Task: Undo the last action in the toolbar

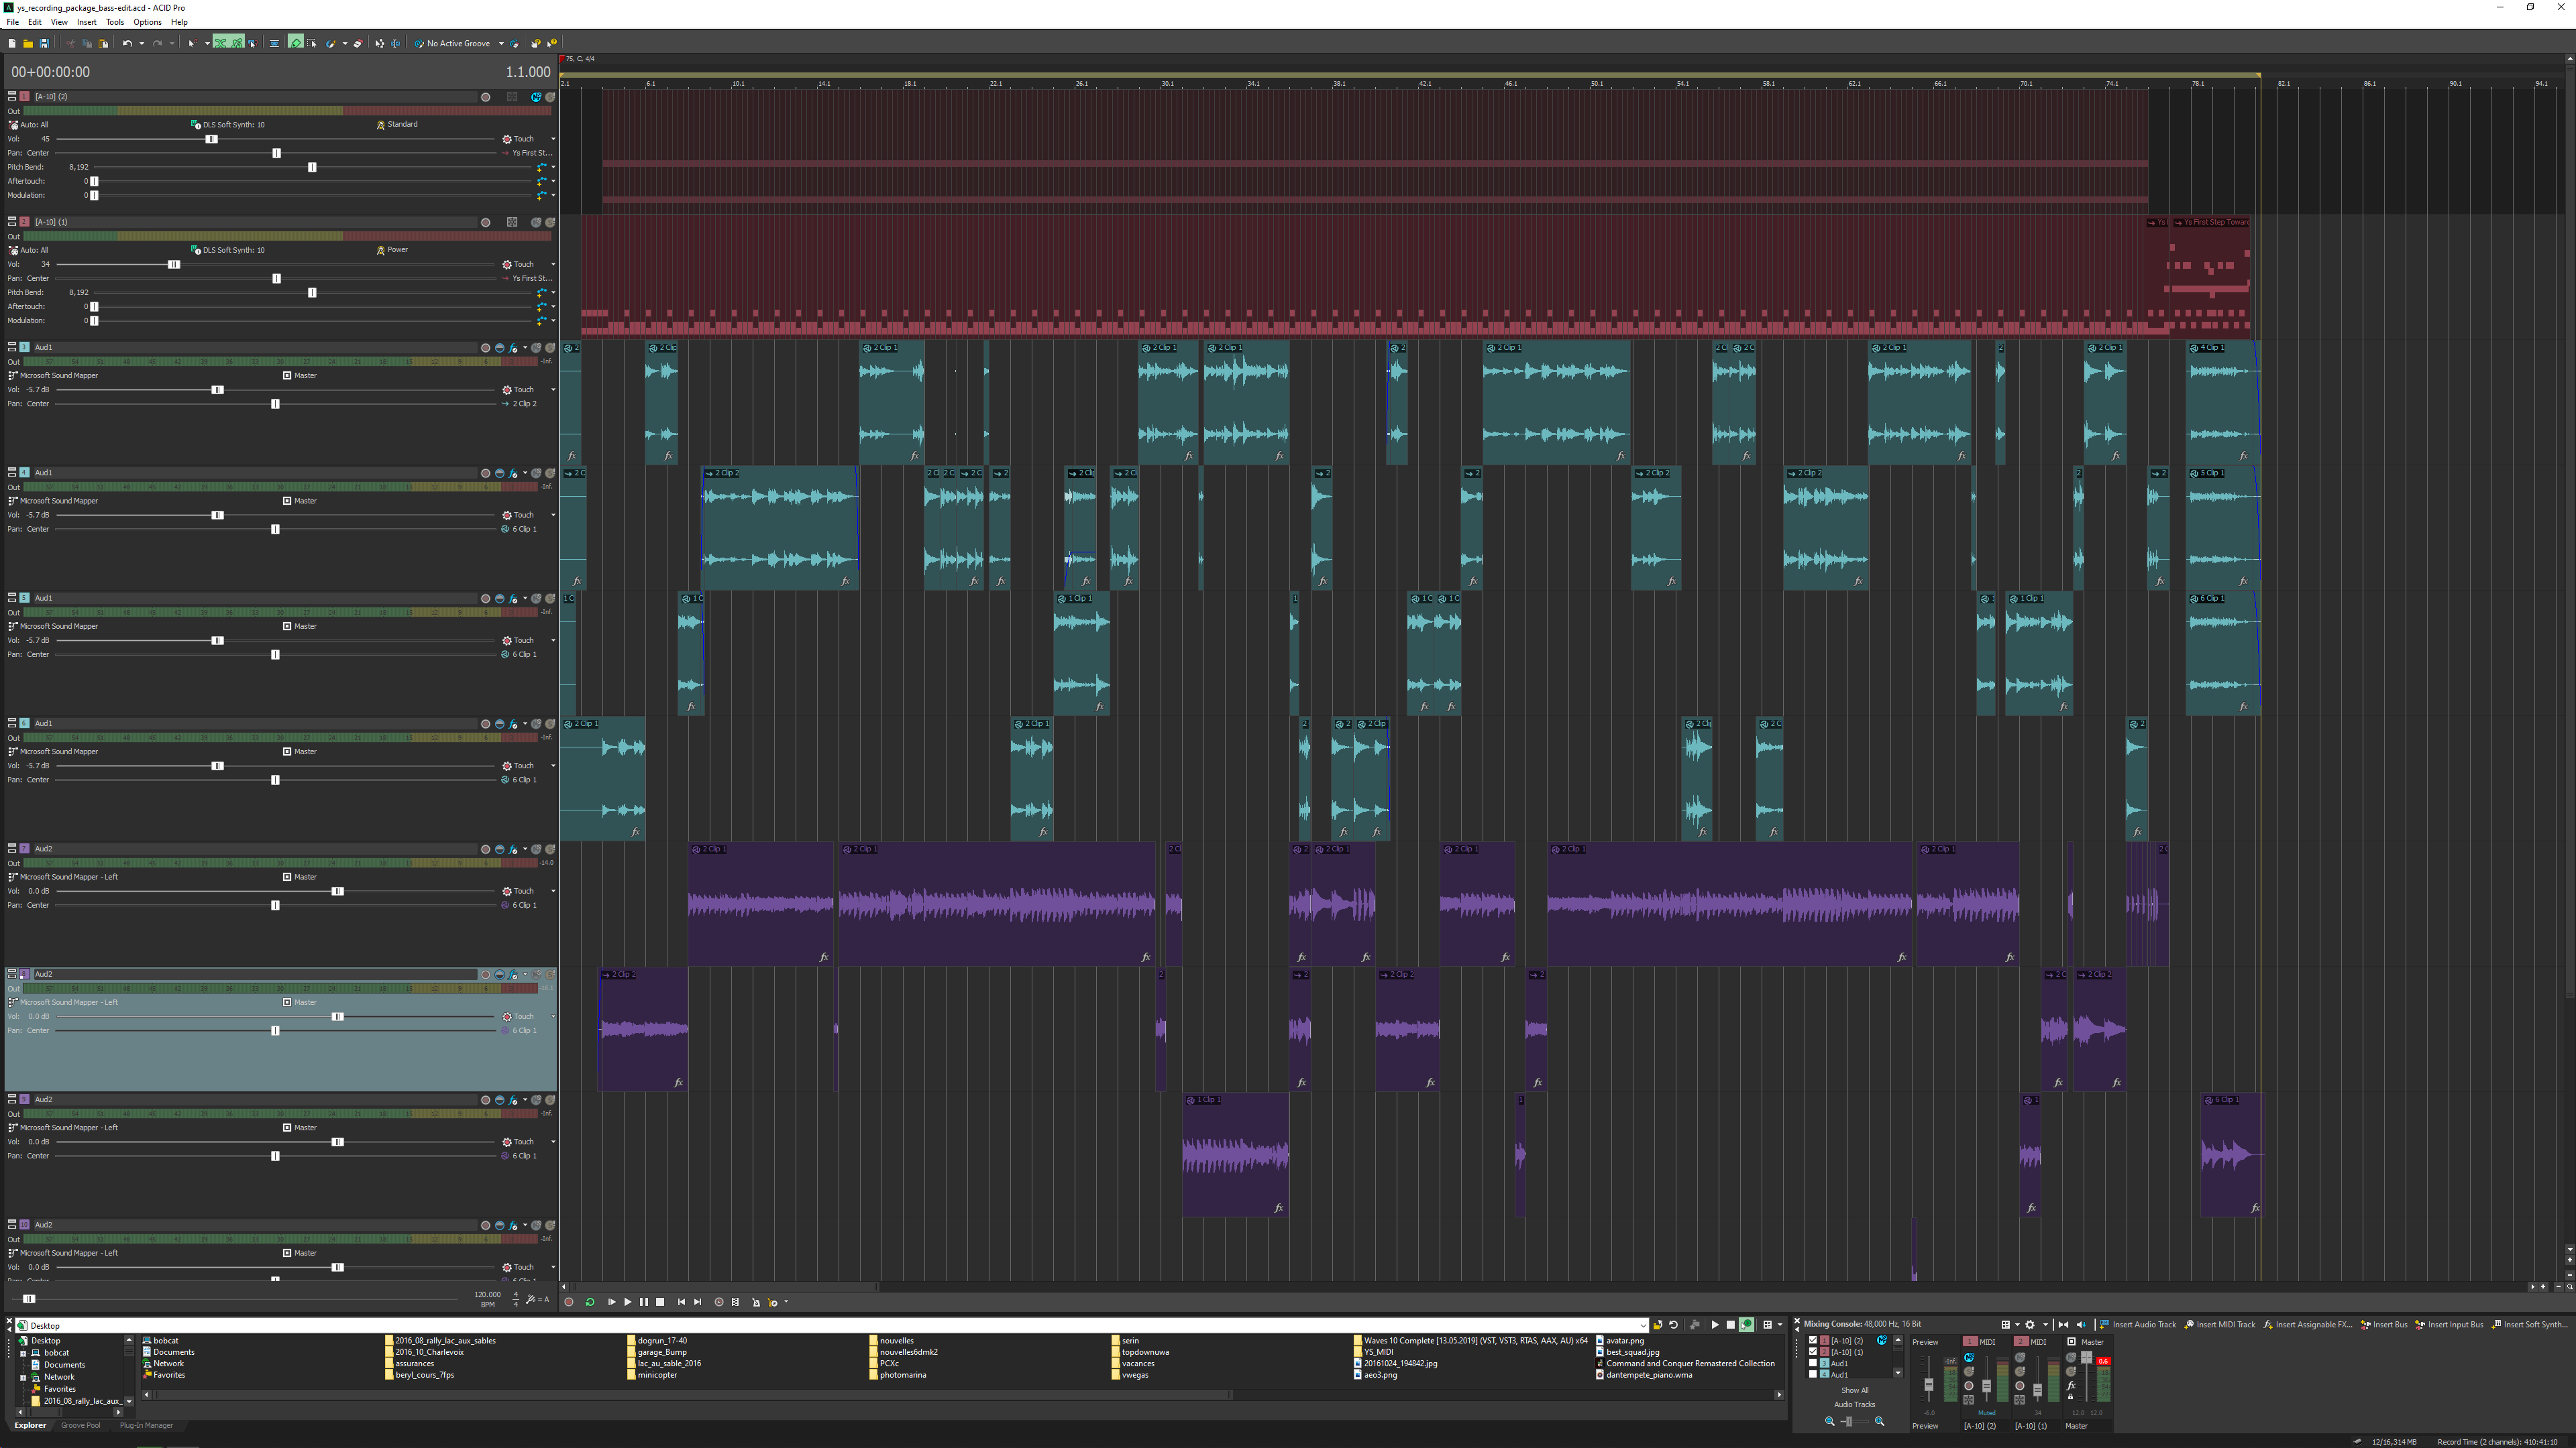Action: tap(127, 43)
